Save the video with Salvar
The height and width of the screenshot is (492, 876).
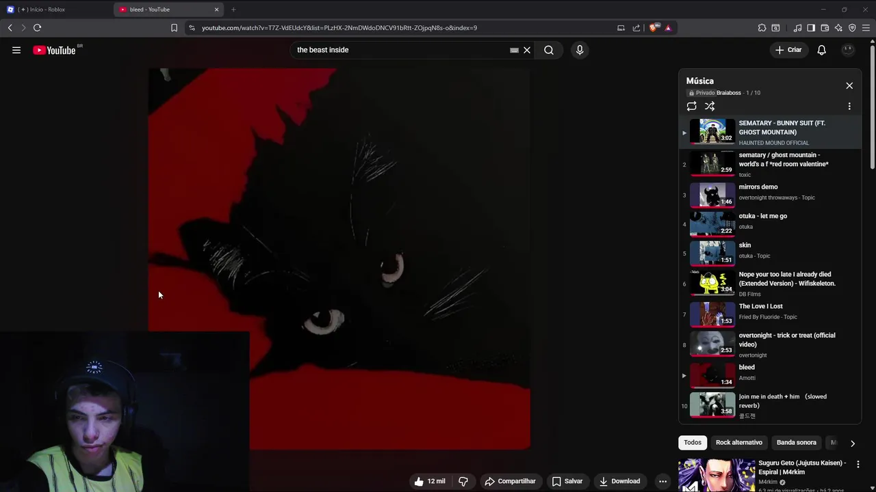(567, 481)
